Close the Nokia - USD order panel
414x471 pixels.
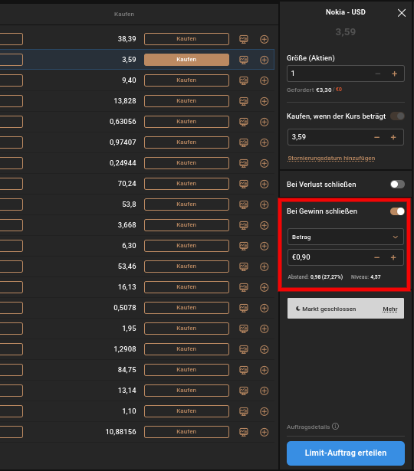click(x=402, y=13)
